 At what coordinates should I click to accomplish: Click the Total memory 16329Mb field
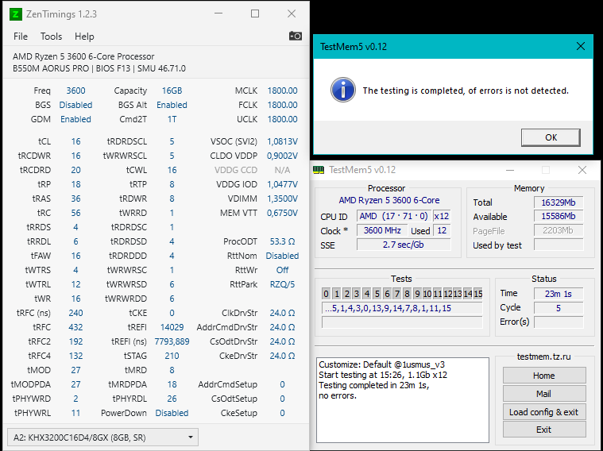coord(559,202)
